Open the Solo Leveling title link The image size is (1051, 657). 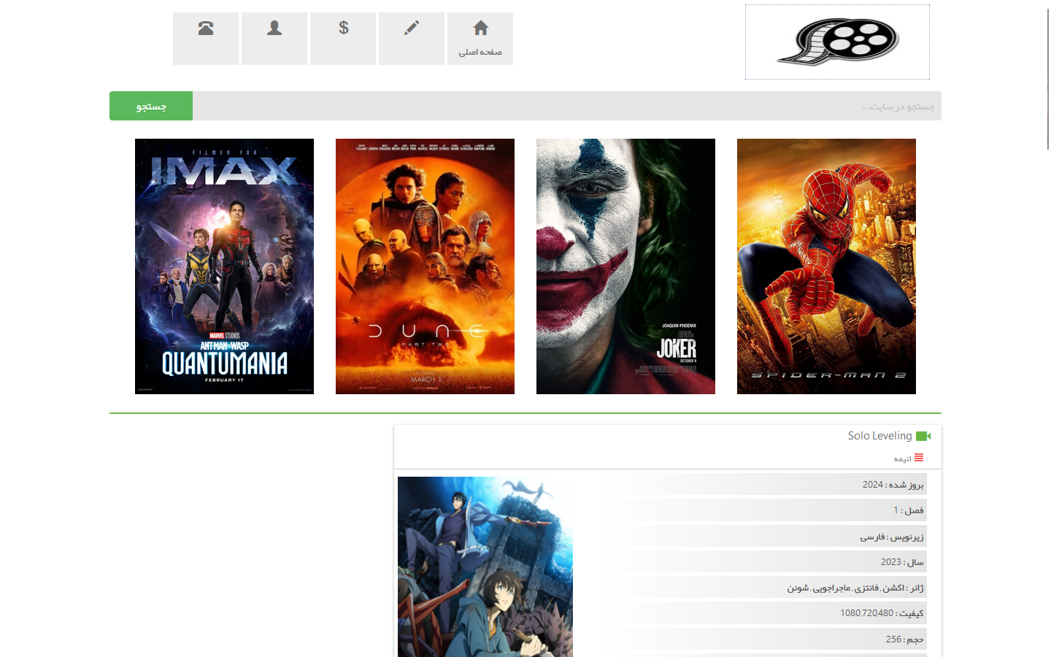(879, 436)
